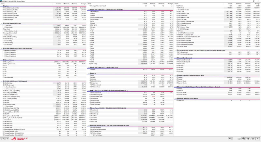The image size is (261, 142).
Task: Click the thermometer icon beside GPU Hot Spot Temperature
Action: tap(90, 129)
